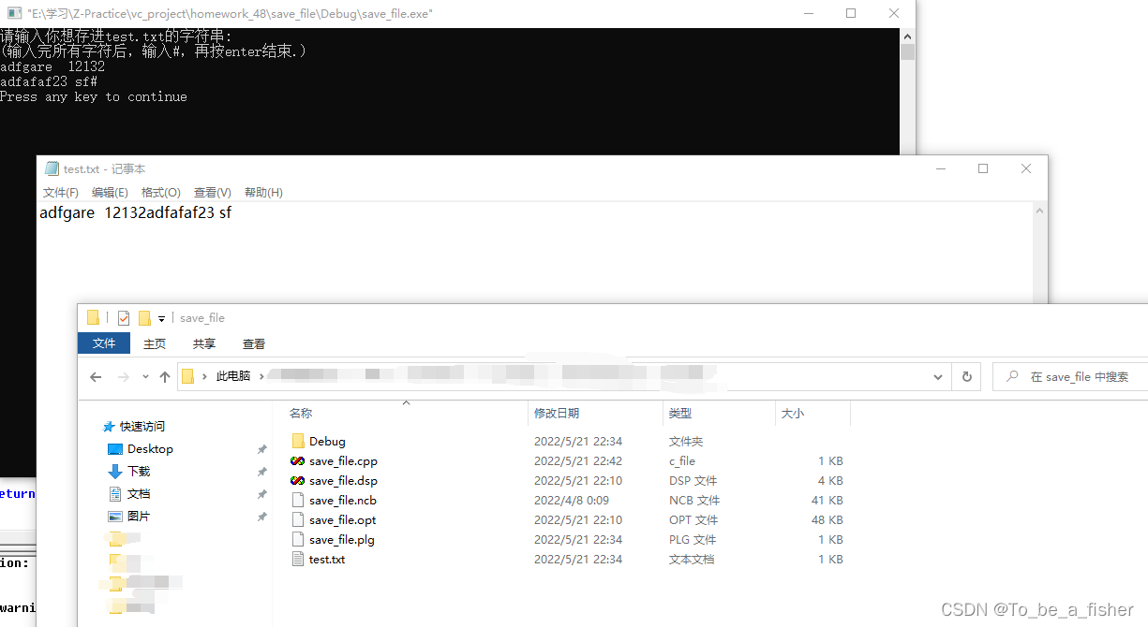Select save_file.opt file icon
The height and width of the screenshot is (627, 1148).
tap(297, 519)
